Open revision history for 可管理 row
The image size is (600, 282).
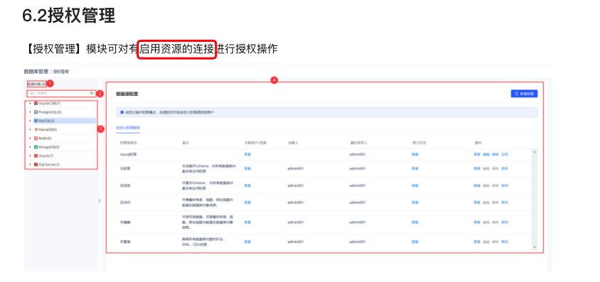click(414, 242)
